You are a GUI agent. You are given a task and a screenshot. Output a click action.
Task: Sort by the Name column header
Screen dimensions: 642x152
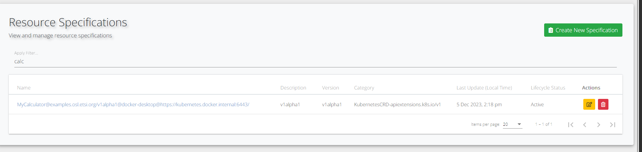pos(24,88)
